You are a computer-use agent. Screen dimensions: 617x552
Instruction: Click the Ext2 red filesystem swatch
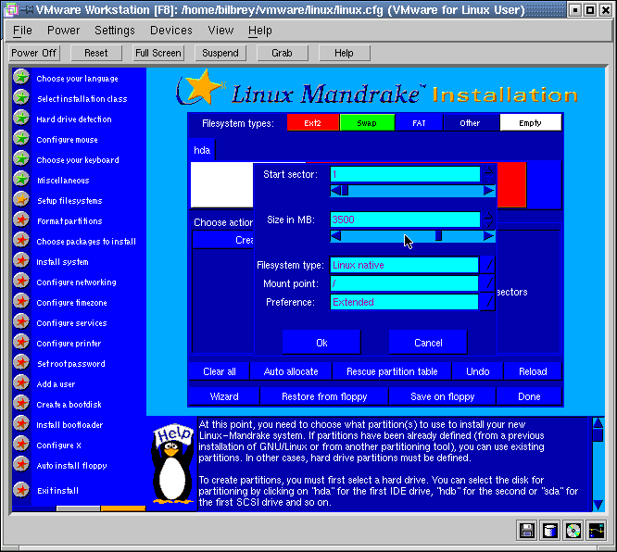[313, 122]
